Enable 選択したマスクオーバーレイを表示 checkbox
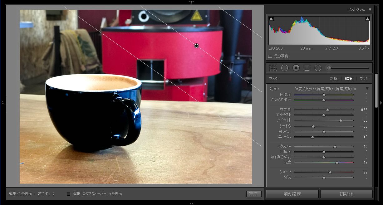The height and width of the screenshot is (205, 383). pyautogui.click(x=69, y=194)
